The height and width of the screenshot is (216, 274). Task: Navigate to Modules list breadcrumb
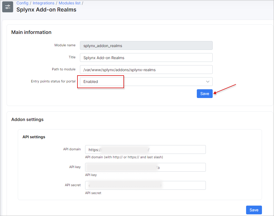point(70,3)
